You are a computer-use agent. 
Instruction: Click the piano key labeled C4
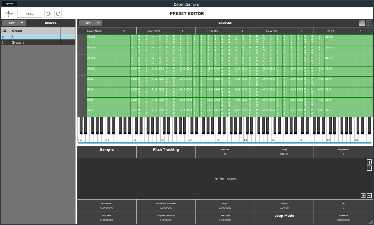pos(246,138)
